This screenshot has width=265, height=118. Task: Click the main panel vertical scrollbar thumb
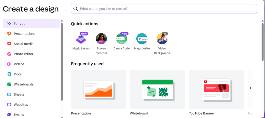(x=262, y=42)
